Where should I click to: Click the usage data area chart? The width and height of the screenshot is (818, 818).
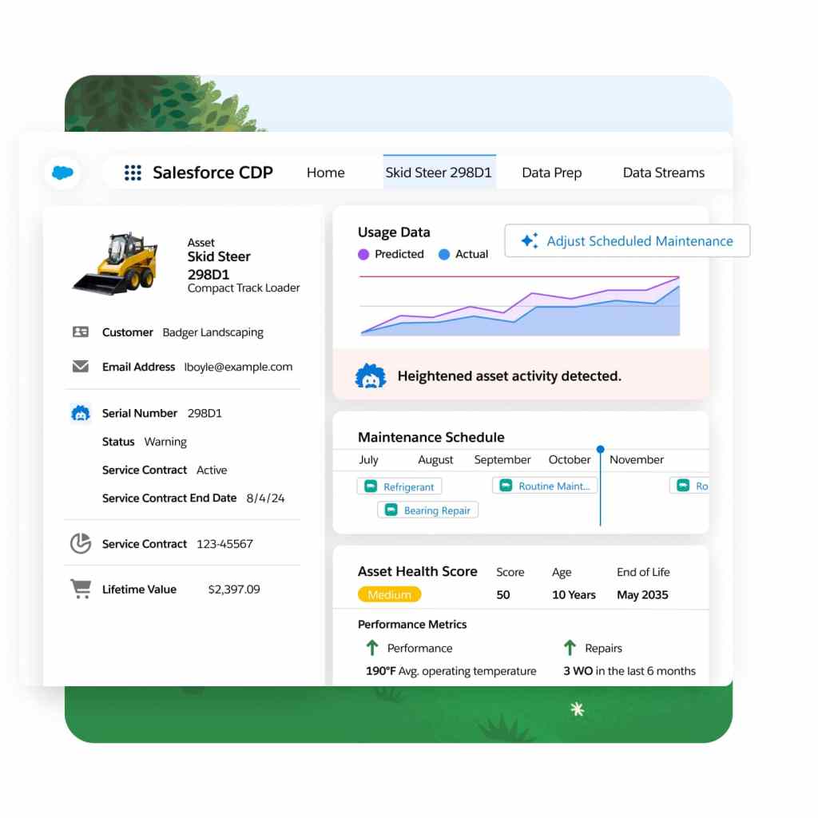[520, 306]
